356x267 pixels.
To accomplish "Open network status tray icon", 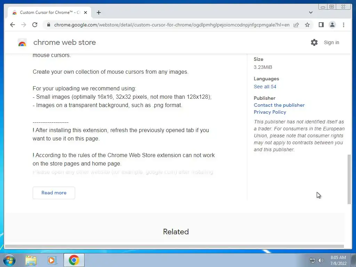I will pos(313,260).
